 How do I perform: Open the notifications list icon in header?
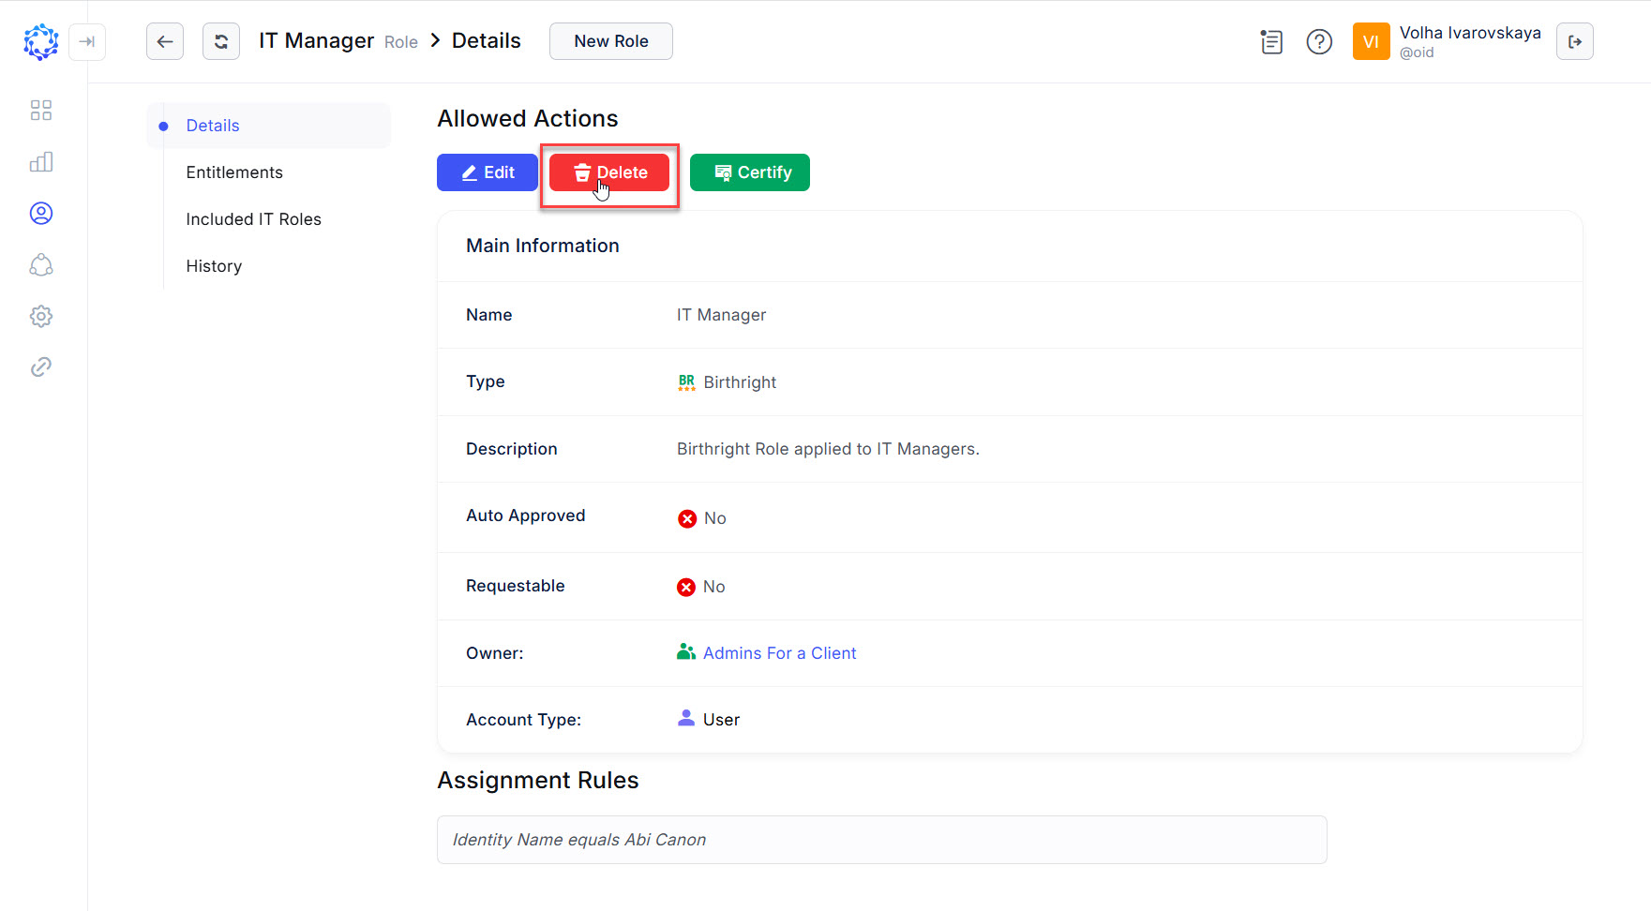[x=1271, y=41]
